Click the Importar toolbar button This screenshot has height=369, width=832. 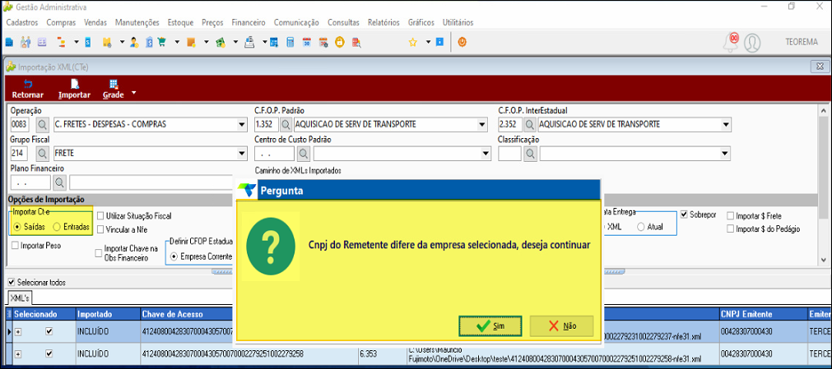click(x=74, y=90)
